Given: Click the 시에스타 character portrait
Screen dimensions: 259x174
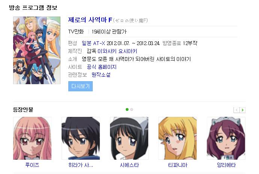Looking at the screenshot, I should pyautogui.click(x=129, y=138).
